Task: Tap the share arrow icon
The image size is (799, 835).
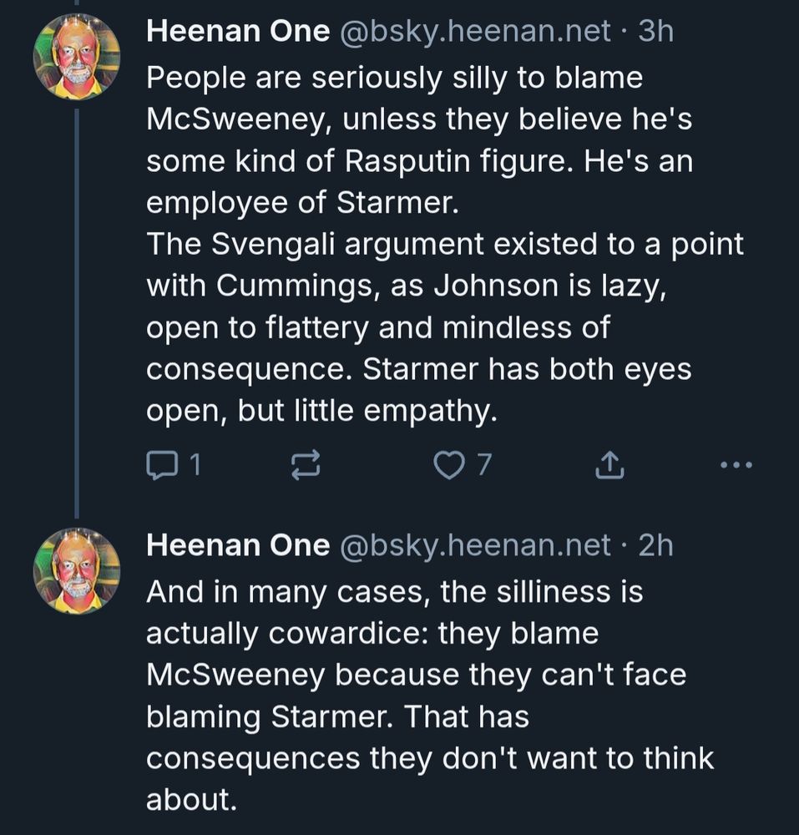Action: tap(609, 465)
